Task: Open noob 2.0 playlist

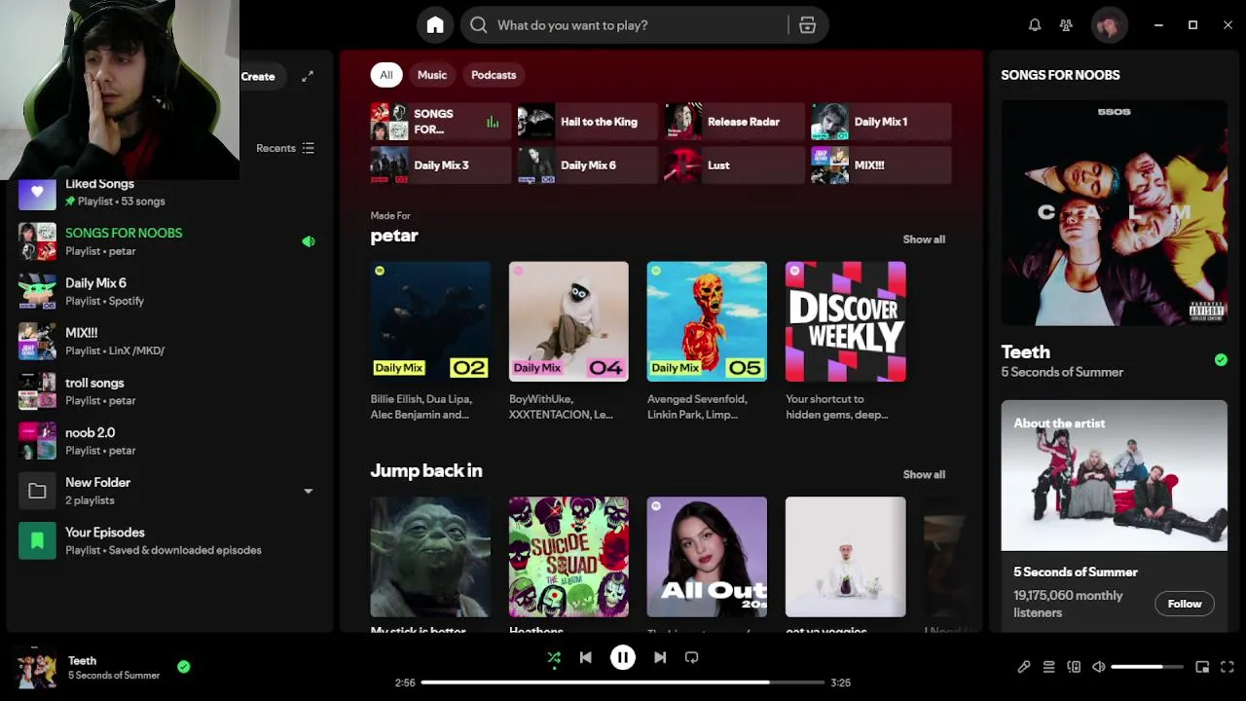Action: [x=170, y=441]
